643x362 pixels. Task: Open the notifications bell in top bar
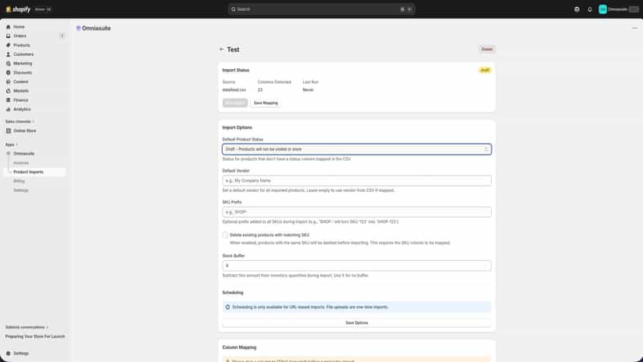589,9
